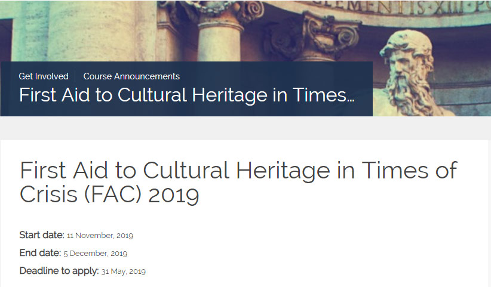Screen dimensions: 491x287
Task: Click the scrolled column capital in the header photo
Action: click(332, 36)
